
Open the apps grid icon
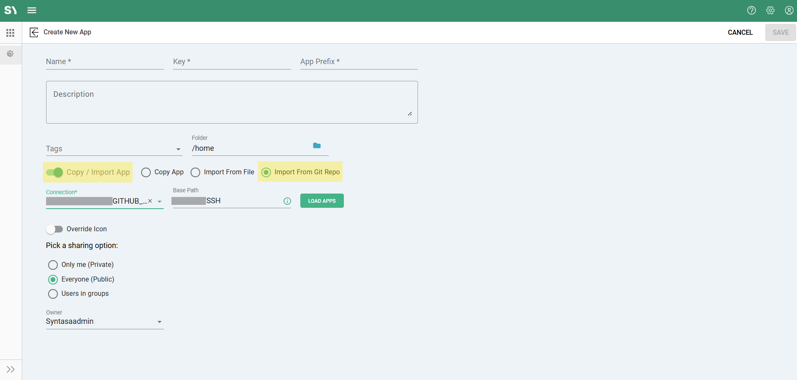10,33
